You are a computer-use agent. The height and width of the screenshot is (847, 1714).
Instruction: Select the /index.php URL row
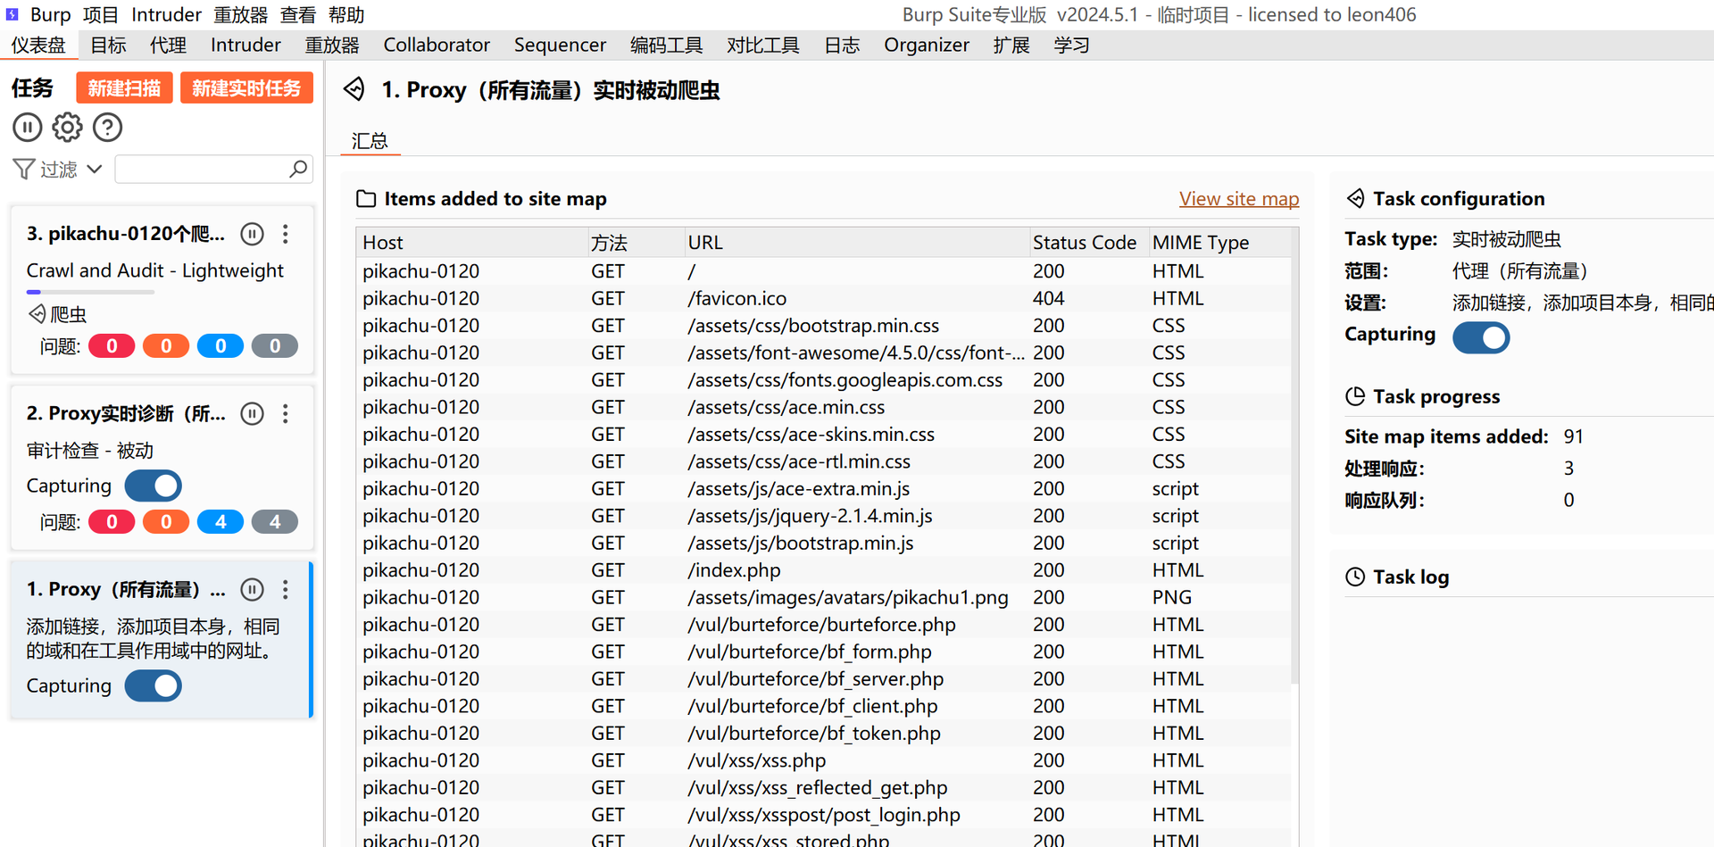tap(823, 569)
